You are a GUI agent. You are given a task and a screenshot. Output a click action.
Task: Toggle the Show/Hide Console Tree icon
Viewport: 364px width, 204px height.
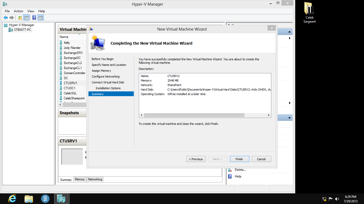pos(26,18)
